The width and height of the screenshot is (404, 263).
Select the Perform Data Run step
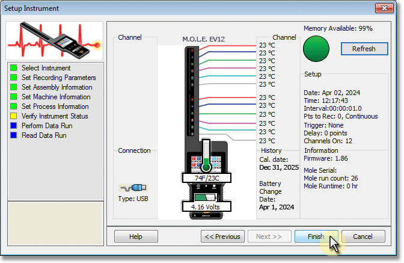tap(47, 126)
